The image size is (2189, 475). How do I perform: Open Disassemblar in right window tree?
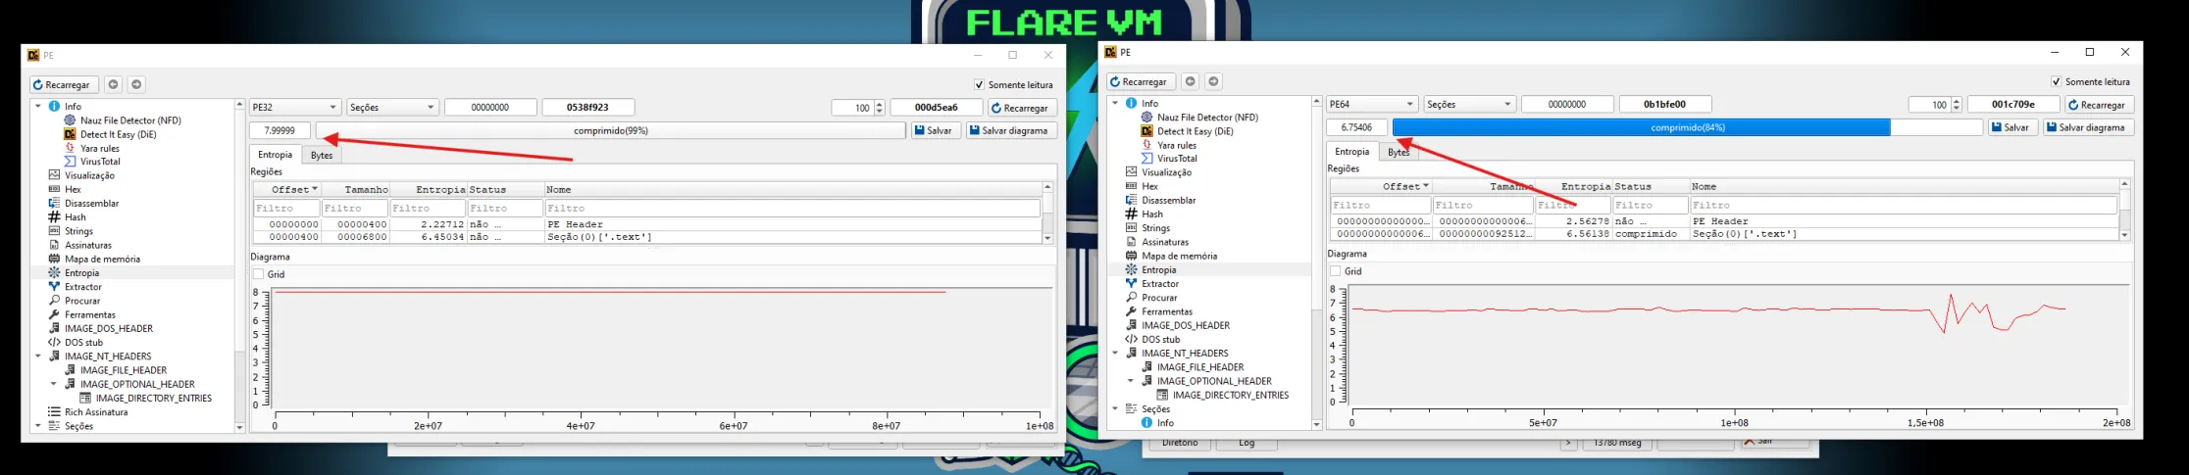[1169, 201]
